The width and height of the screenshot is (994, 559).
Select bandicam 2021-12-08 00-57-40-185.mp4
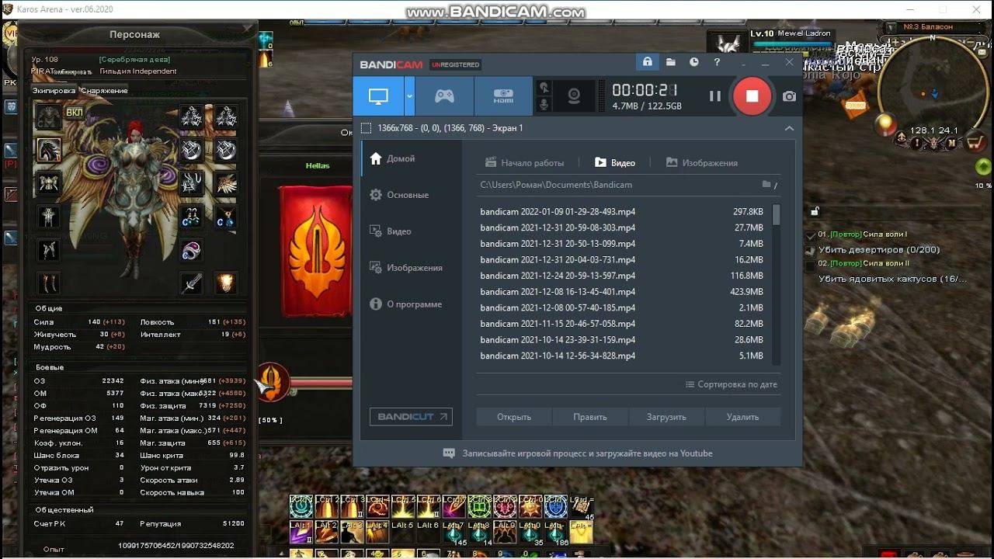pos(622,307)
